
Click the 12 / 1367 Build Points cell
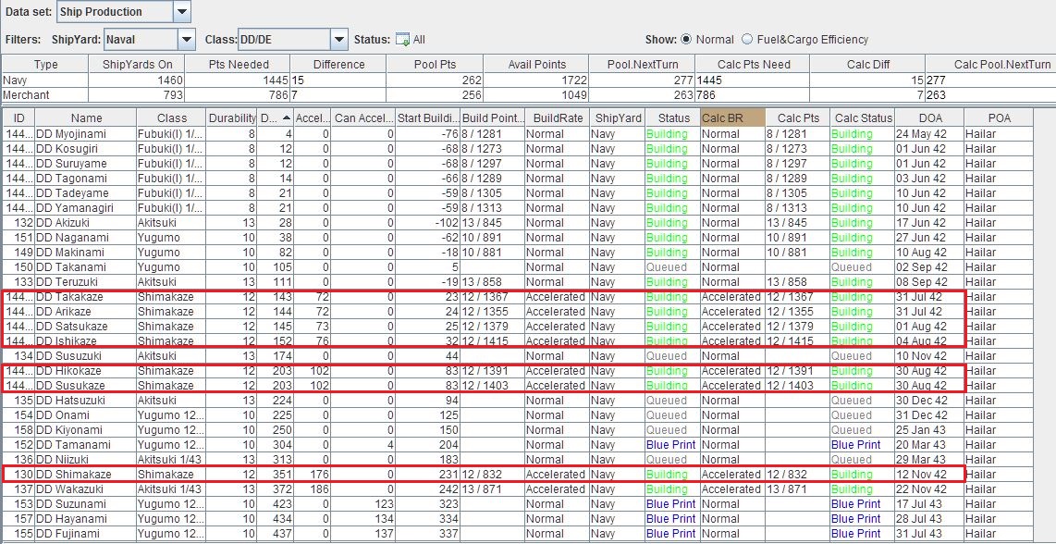click(x=493, y=297)
